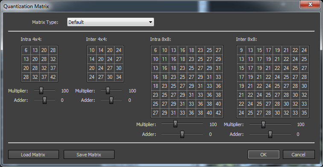Select Inter 4x4 top-left cell value 10
Viewport: 323px width, 167px height.
coord(92,50)
